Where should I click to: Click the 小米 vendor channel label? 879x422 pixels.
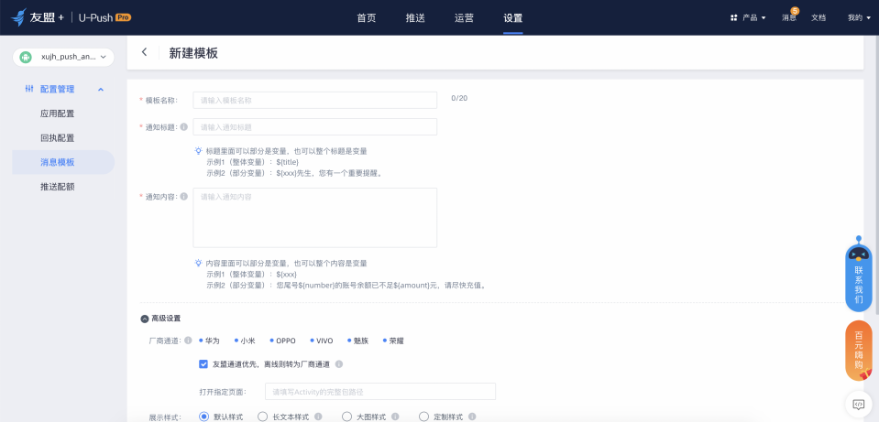[x=247, y=341]
